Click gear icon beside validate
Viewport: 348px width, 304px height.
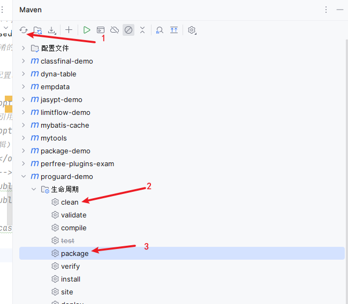55,215
